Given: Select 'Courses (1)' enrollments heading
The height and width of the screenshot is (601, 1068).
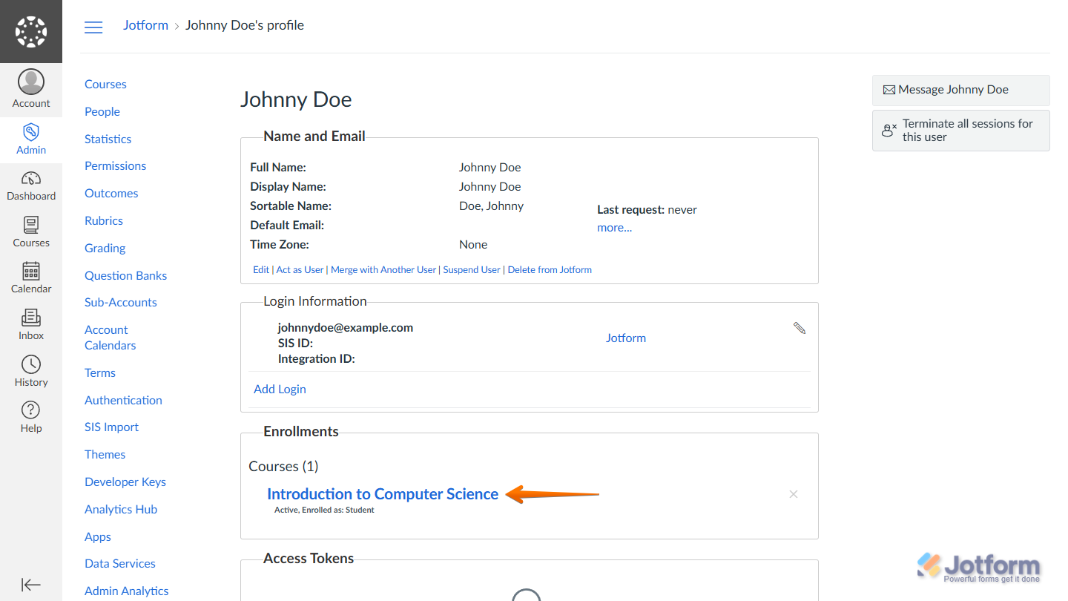Looking at the screenshot, I should pyautogui.click(x=283, y=467).
